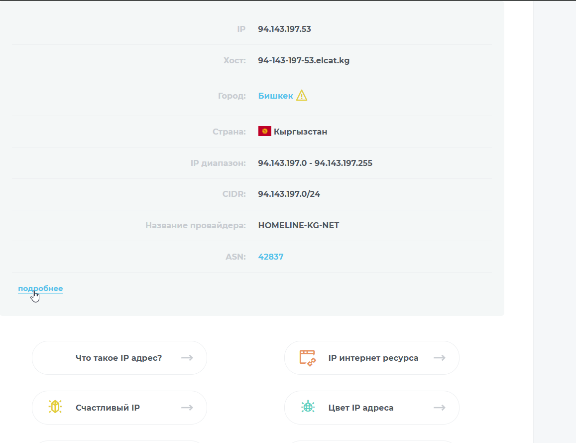Click the browser window icon on IP интернет ресурса
This screenshot has height=443, width=576.
[308, 358]
